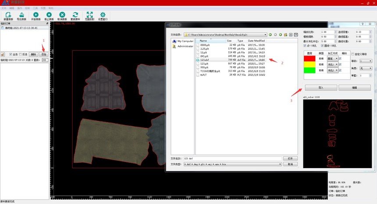The image size is (377, 204).
Task: Click stepper of the 1.00 scale field
Action: pos(336,32)
